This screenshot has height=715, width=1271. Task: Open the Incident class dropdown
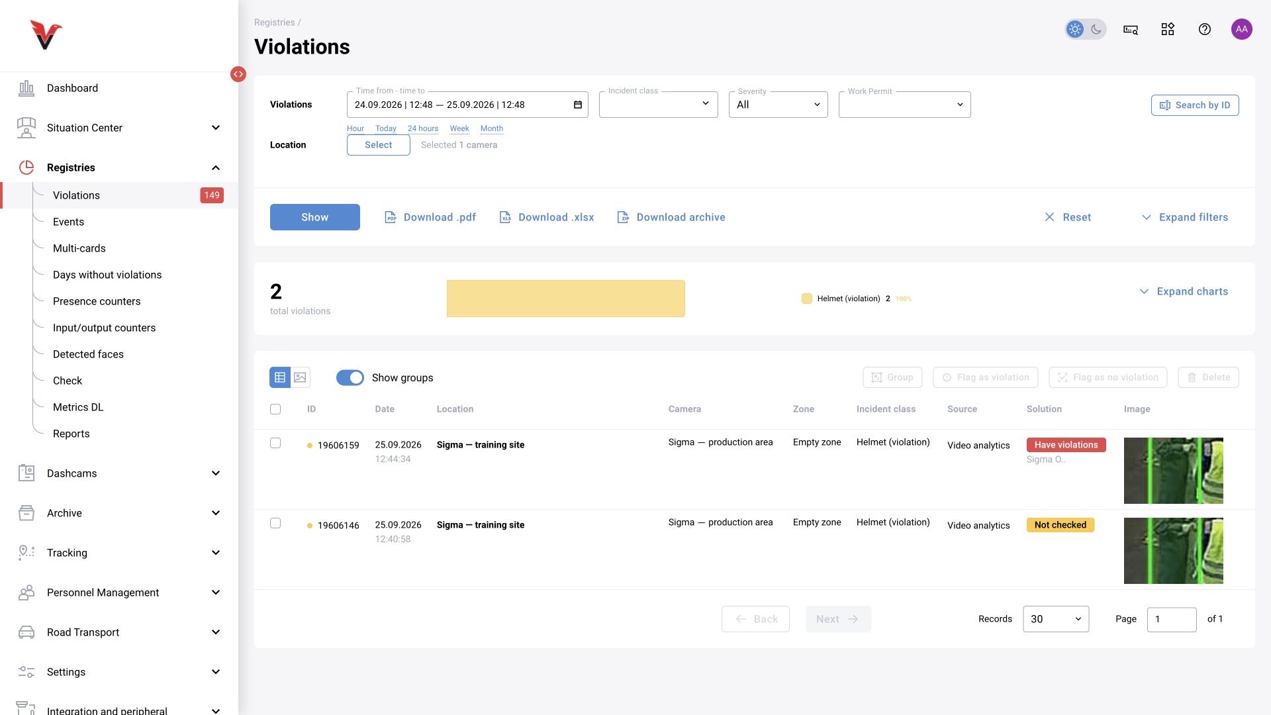pyautogui.click(x=659, y=105)
